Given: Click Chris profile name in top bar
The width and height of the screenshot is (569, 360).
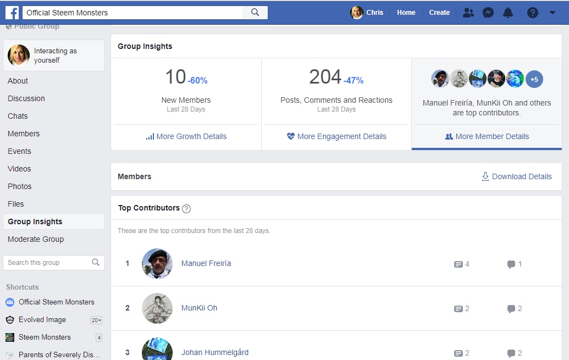Looking at the screenshot, I should pos(374,13).
